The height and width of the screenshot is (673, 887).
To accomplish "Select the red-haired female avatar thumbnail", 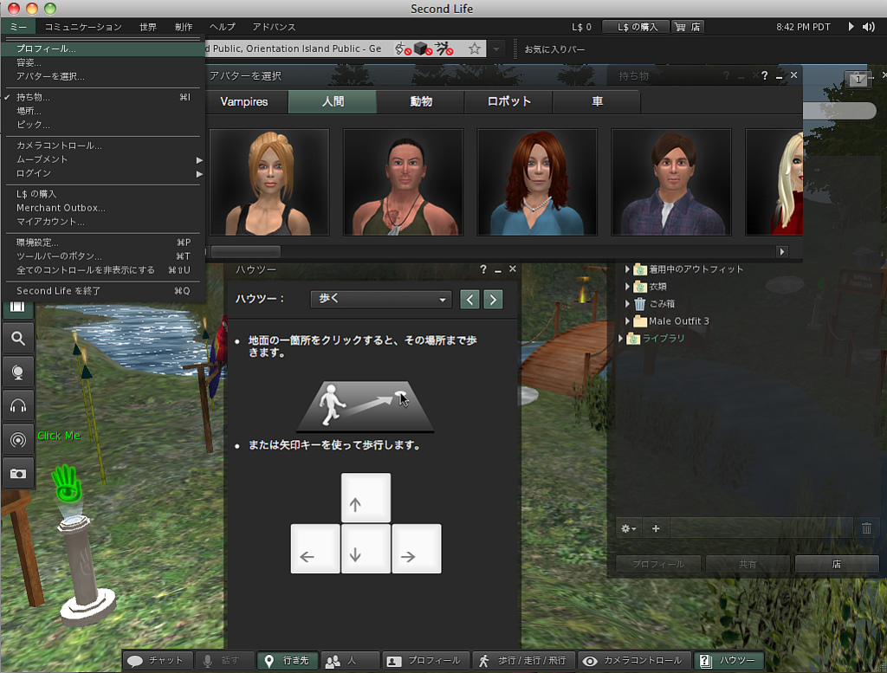I will tap(536, 182).
